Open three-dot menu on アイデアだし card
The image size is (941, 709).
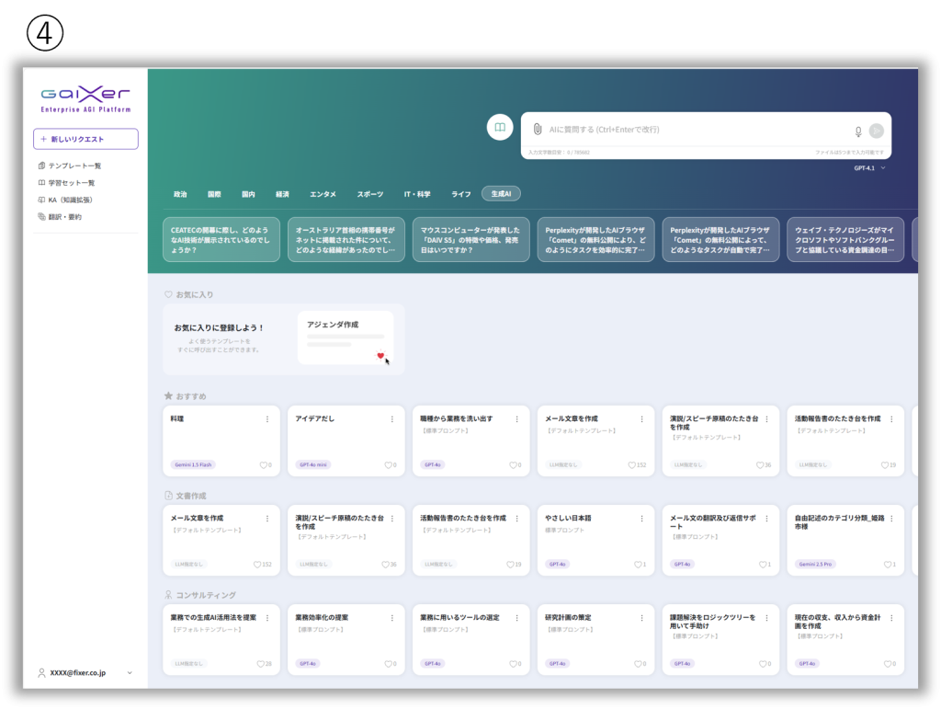tap(392, 418)
